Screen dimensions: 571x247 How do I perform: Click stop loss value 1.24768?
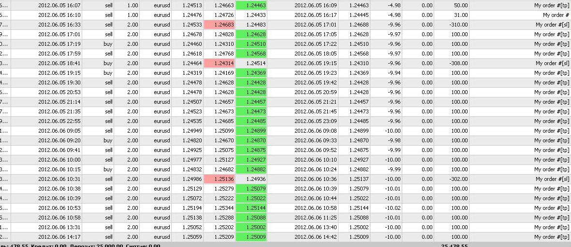pos(224,54)
